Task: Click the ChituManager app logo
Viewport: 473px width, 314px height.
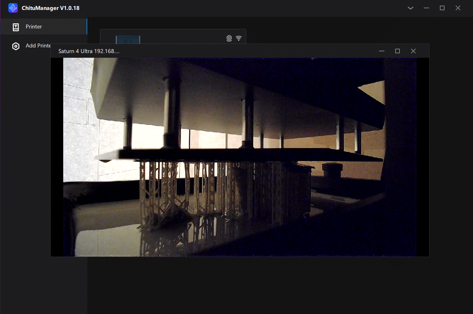Action: click(x=13, y=8)
